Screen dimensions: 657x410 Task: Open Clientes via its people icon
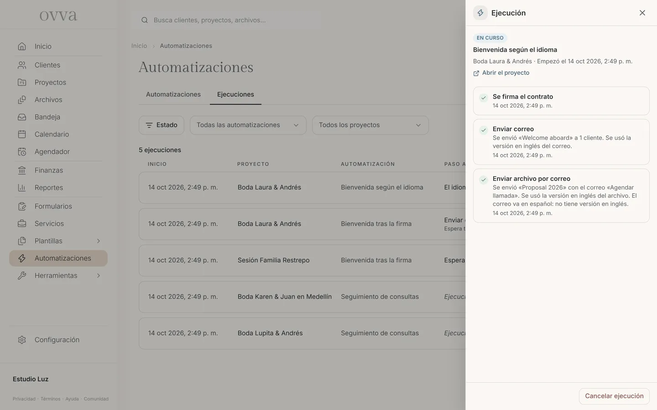tap(22, 65)
